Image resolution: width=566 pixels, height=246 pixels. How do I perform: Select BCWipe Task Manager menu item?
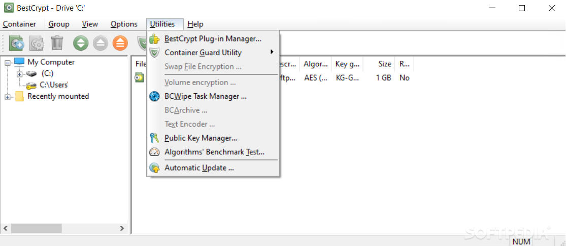[213, 97]
